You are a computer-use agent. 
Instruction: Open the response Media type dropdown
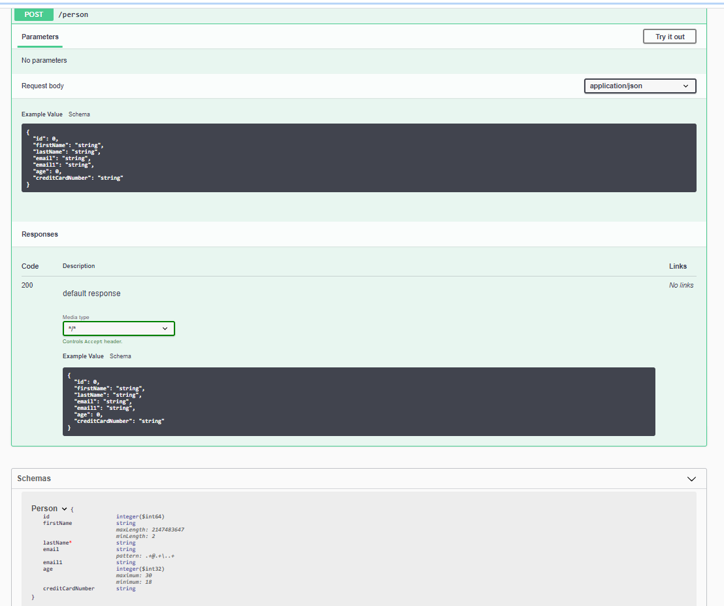tap(118, 329)
